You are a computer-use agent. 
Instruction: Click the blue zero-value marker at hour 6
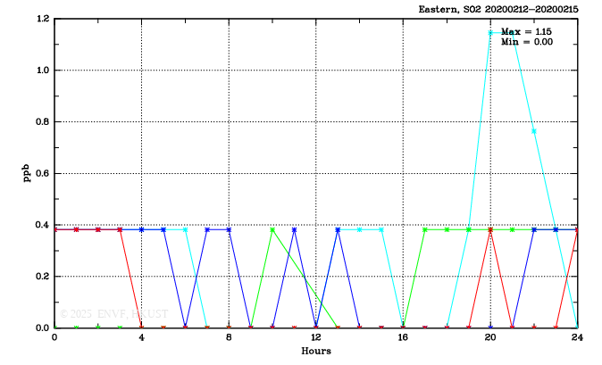(x=186, y=327)
